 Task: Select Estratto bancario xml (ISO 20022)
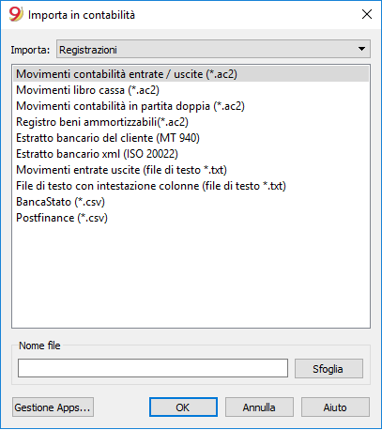click(191, 154)
